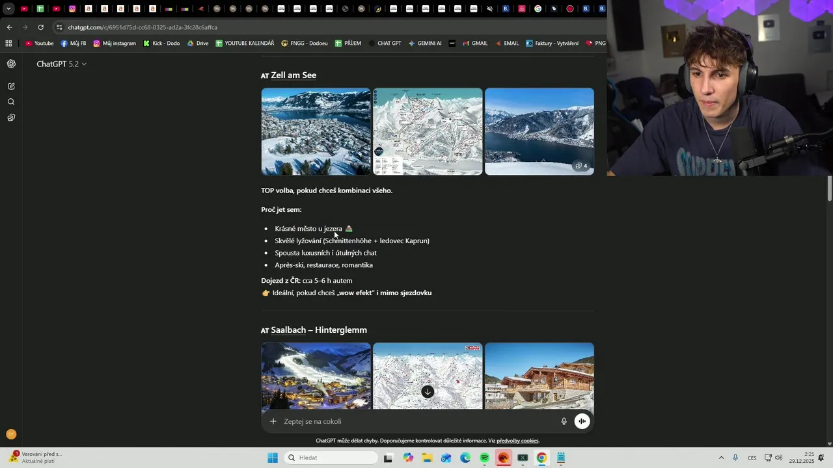Screen dimensions: 833x468
Task: Open the Můj FB bookmark
Action: tap(74, 43)
